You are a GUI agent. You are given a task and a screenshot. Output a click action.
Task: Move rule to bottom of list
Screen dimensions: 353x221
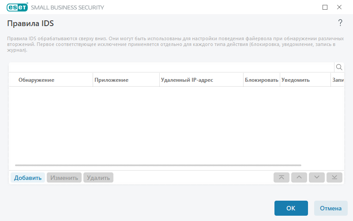(x=334, y=177)
